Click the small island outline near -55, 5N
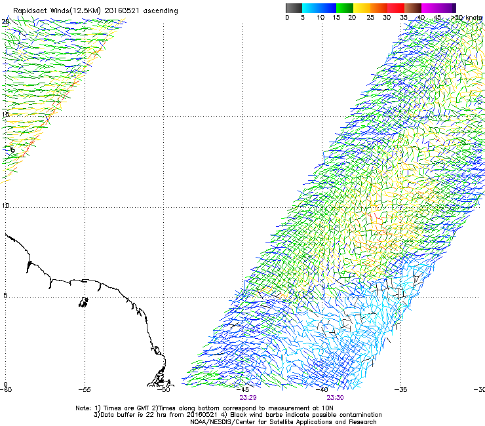Screen dimensions: 485x426 coord(83,302)
